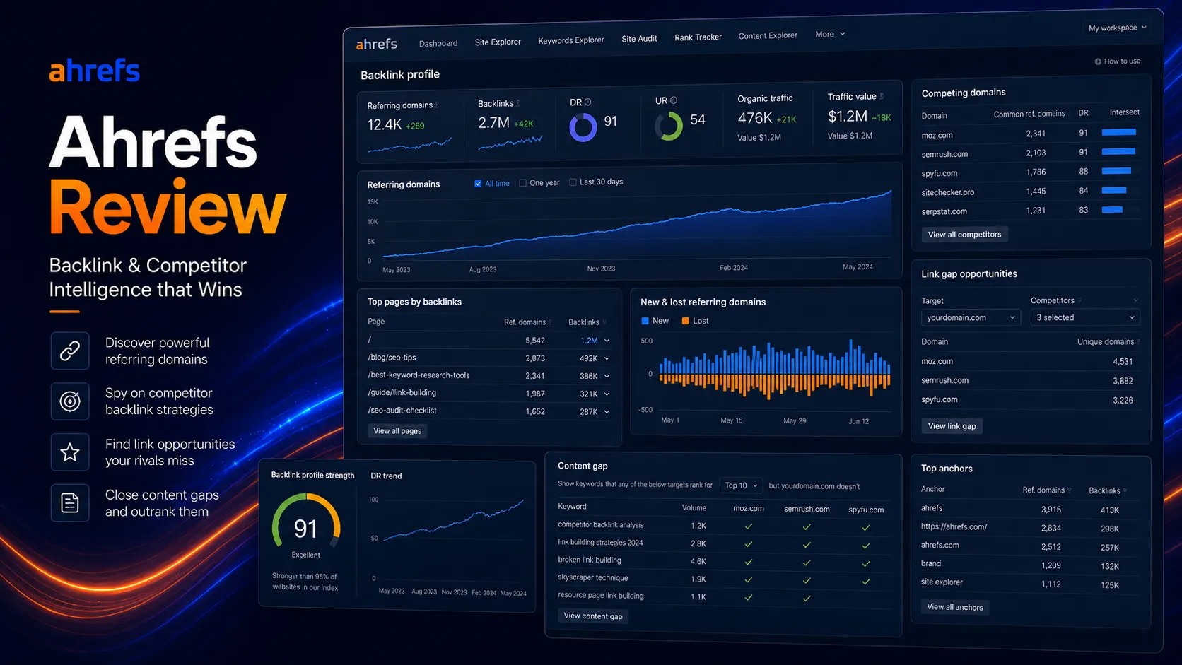Click the Organic traffic 476K value
1182x665 pixels.
pos(754,118)
